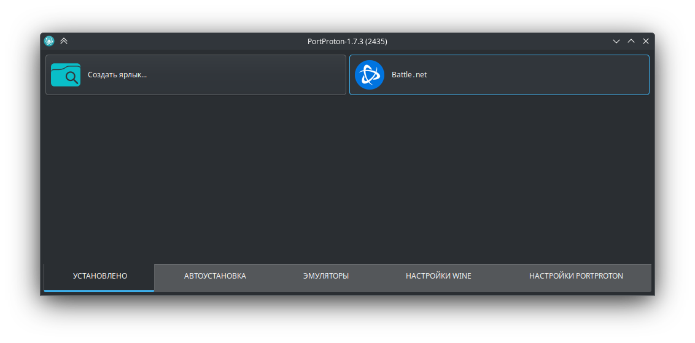The height and width of the screenshot is (343, 695).
Task: Maximize the PortProton window
Action: coord(631,41)
